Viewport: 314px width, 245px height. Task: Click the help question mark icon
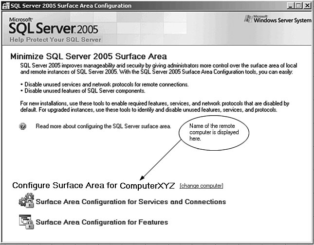[22, 126]
